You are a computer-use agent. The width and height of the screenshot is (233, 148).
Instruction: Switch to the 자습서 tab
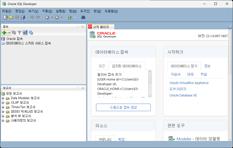click(x=176, y=74)
